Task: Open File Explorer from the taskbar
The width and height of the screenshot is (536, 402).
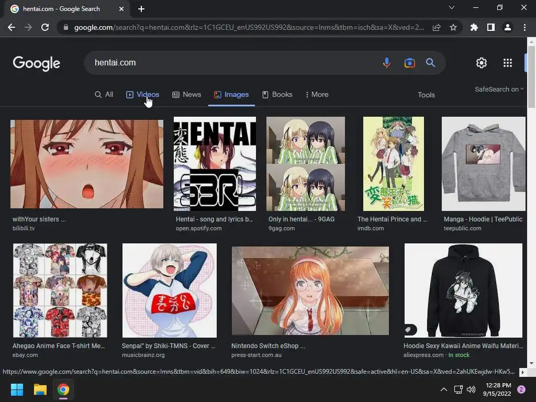Action: pyautogui.click(x=40, y=389)
